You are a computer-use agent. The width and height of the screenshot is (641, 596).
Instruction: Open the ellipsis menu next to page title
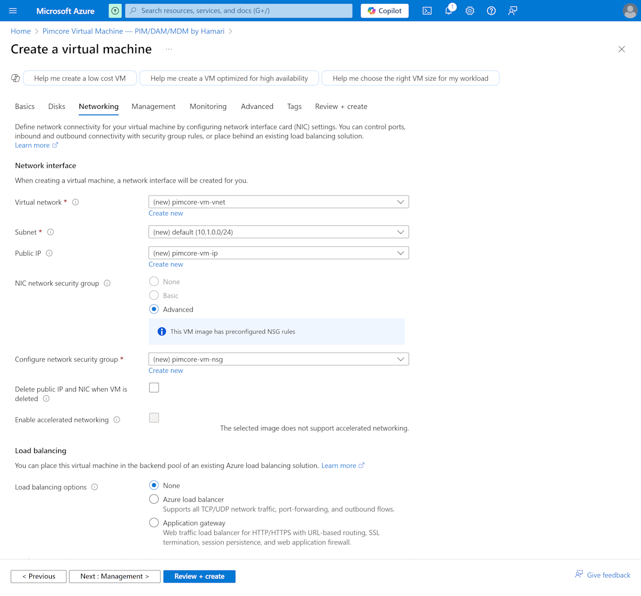tap(169, 49)
